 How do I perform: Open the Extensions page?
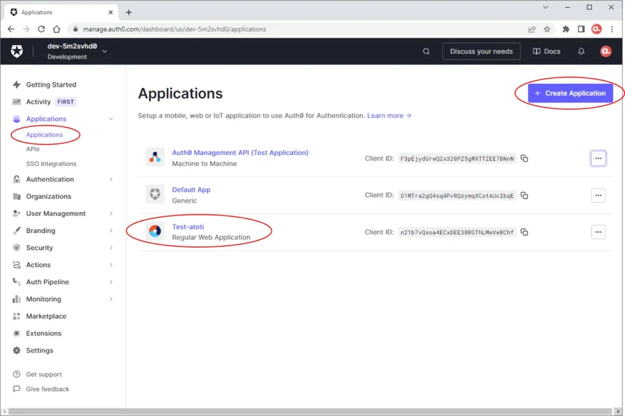[44, 334]
